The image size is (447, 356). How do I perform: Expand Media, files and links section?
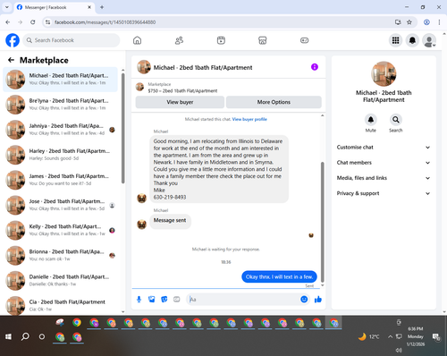[x=384, y=178]
